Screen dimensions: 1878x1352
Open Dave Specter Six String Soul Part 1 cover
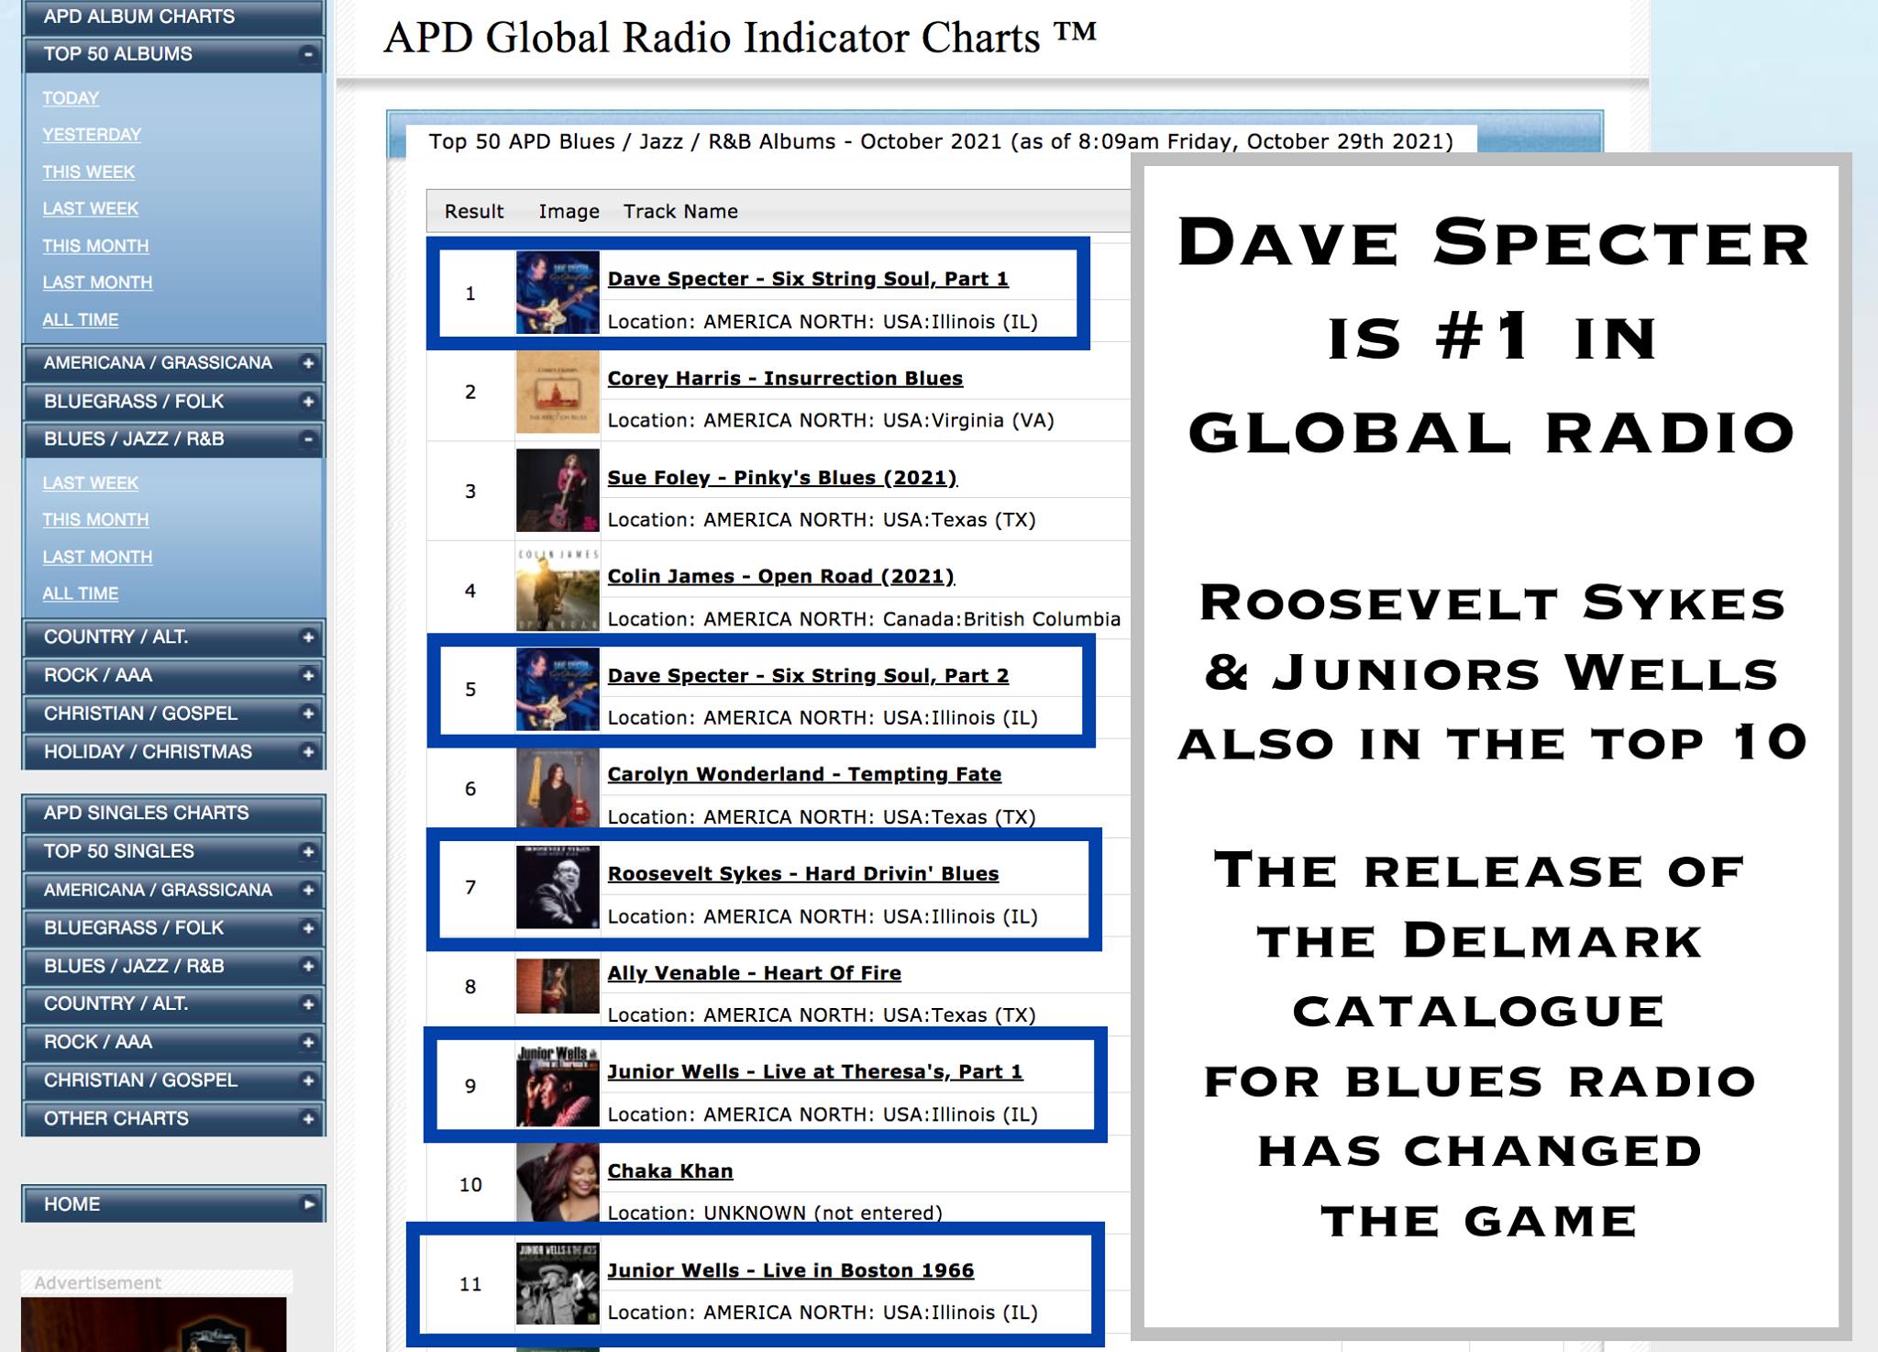click(558, 293)
